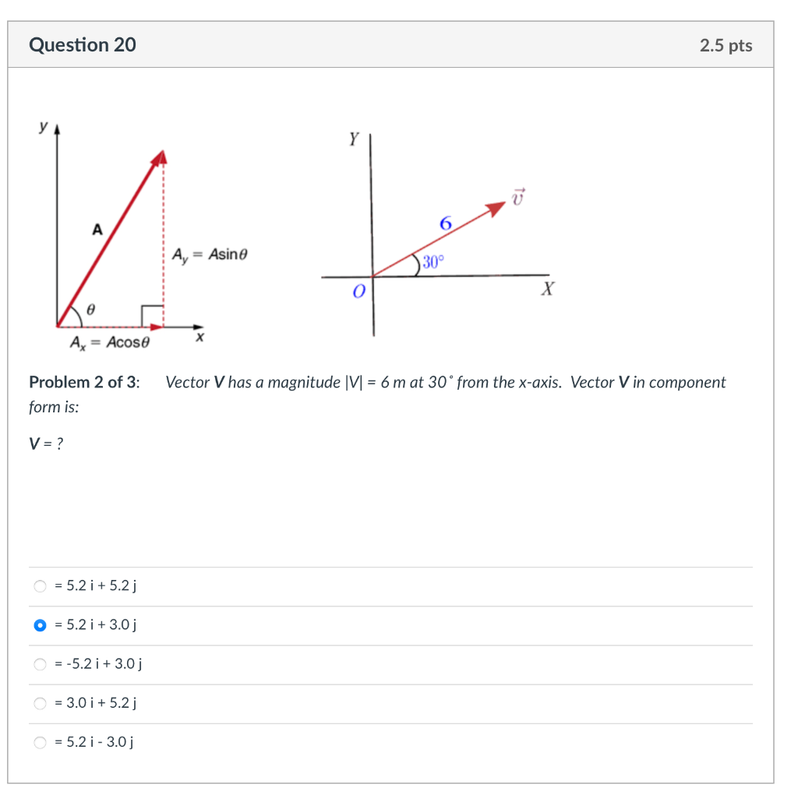Click the 2.5 pts label
Image resolution: width=798 pixels, height=792 pixels.
pyautogui.click(x=726, y=45)
